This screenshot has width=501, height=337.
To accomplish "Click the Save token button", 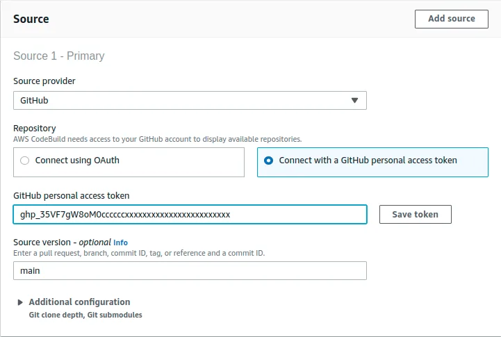I will click(415, 214).
